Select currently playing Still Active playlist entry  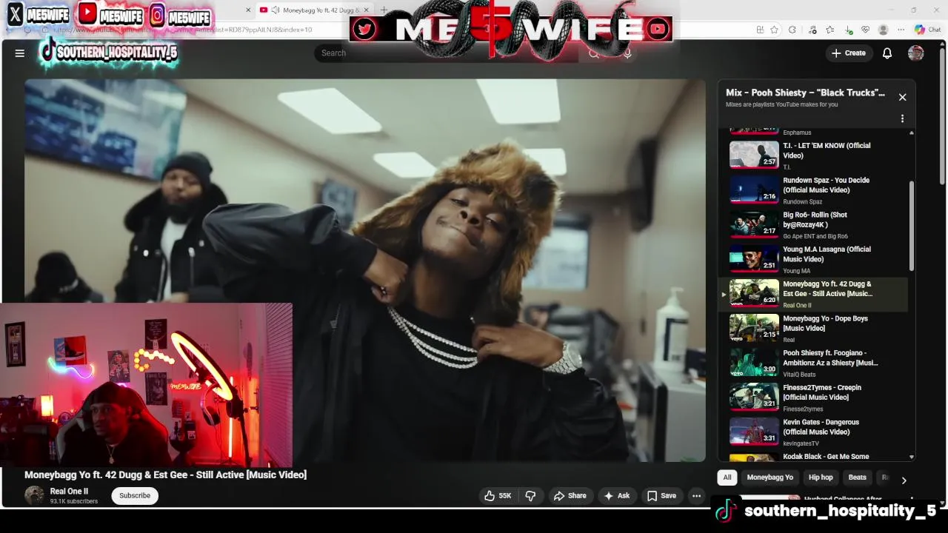click(815, 294)
